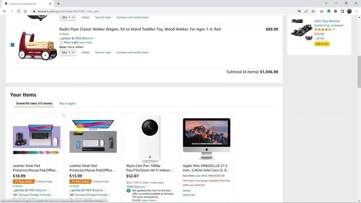Open the Extensions puzzle menu
This screenshot has width=361, height=203.
coord(336,11)
